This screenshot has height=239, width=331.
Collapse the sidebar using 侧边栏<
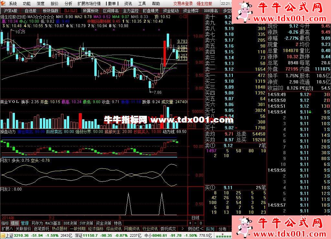pyautogui.click(x=196, y=229)
